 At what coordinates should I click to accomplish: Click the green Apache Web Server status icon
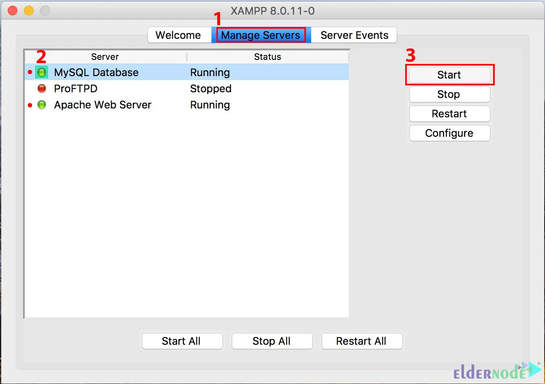tap(42, 105)
